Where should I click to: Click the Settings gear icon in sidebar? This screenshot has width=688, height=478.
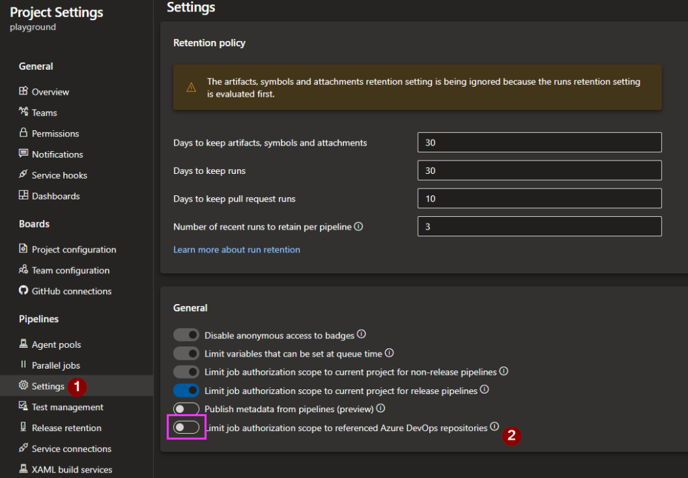[24, 385]
